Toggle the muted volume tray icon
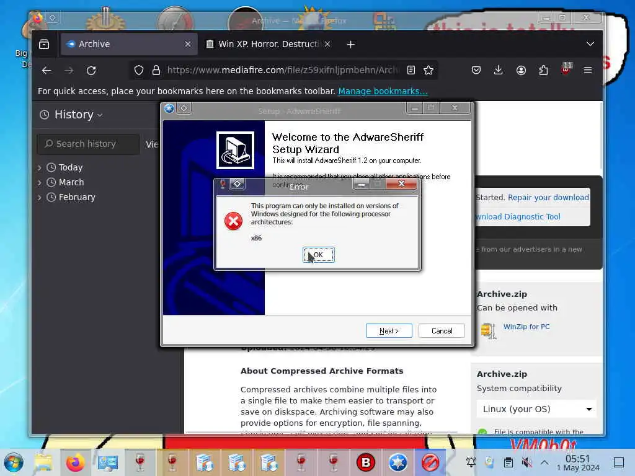This screenshot has width=635, height=476. 526,462
